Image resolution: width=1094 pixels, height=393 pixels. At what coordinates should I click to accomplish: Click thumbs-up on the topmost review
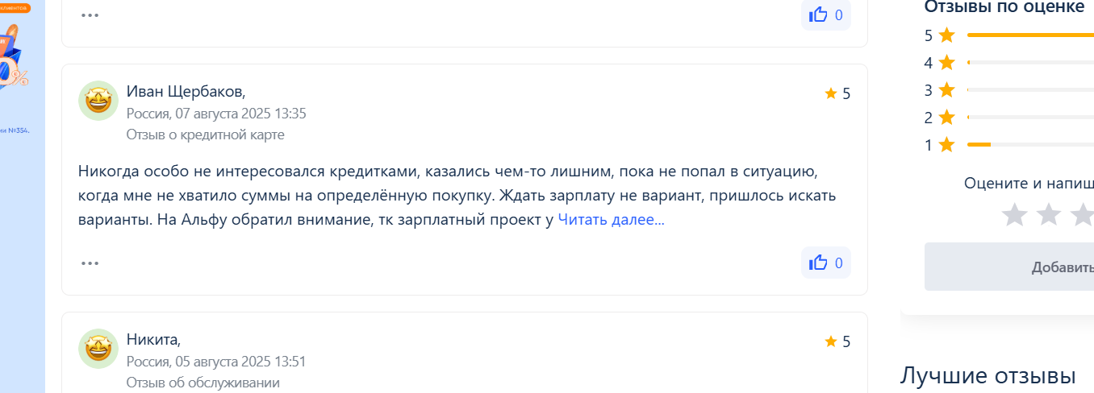coord(826,14)
